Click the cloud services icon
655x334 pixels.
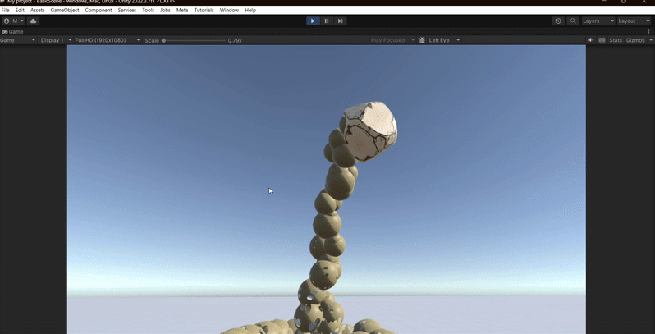coord(33,21)
